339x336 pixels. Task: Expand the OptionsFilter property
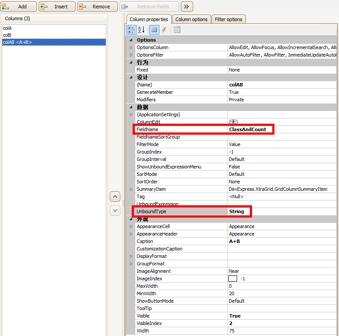point(131,55)
